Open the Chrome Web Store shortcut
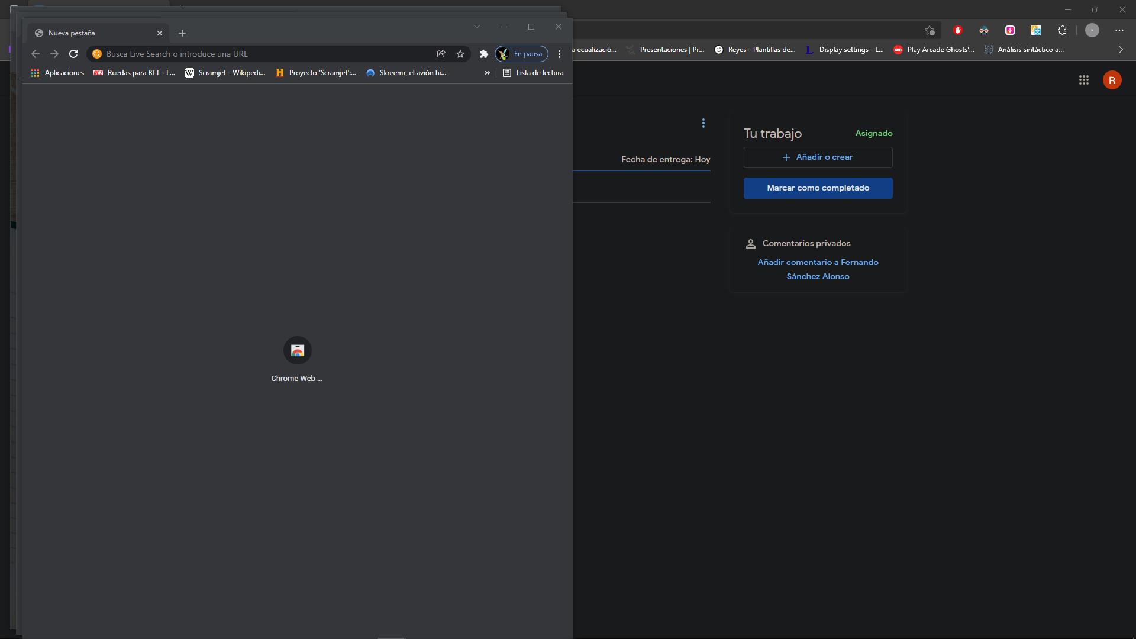This screenshot has width=1136, height=639. coord(297,351)
